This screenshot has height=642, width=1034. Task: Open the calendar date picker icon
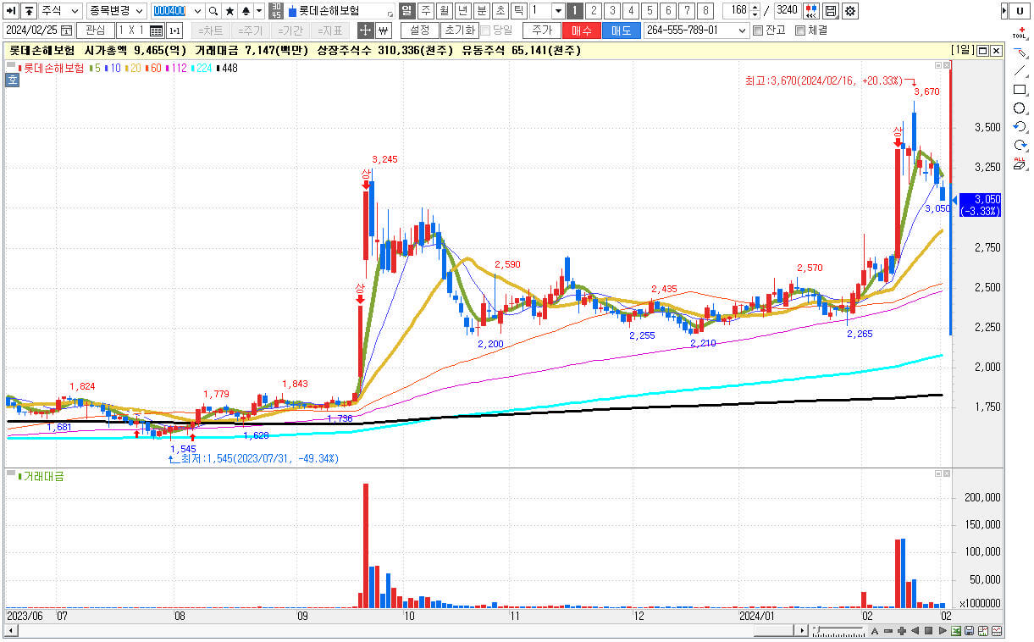tap(67, 30)
